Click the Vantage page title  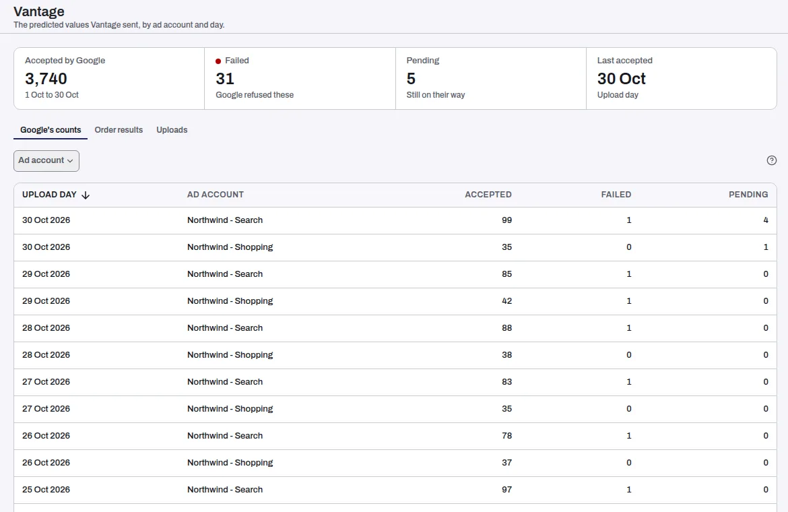point(38,11)
